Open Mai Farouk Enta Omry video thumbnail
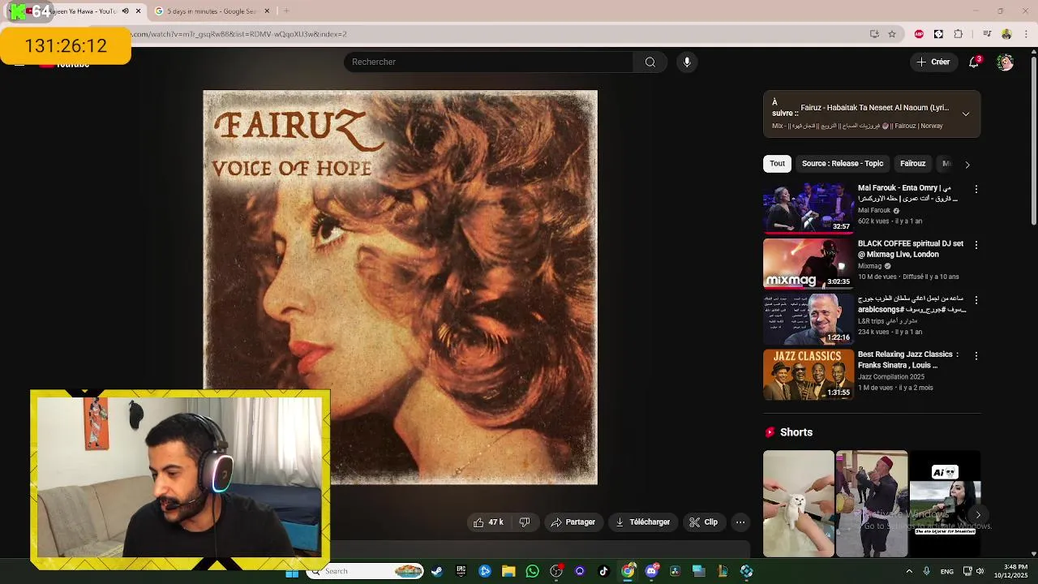 pyautogui.click(x=808, y=207)
